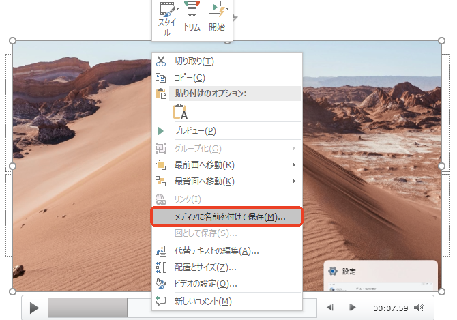
Task: Play the video with the play button
Action: coord(34,308)
